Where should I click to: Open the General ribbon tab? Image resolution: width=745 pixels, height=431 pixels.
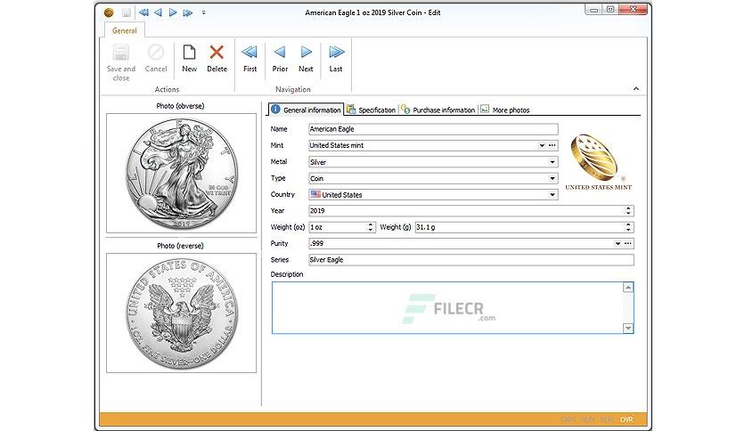pyautogui.click(x=125, y=30)
